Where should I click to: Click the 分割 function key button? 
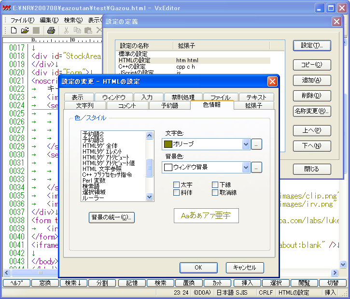(x=102, y=283)
